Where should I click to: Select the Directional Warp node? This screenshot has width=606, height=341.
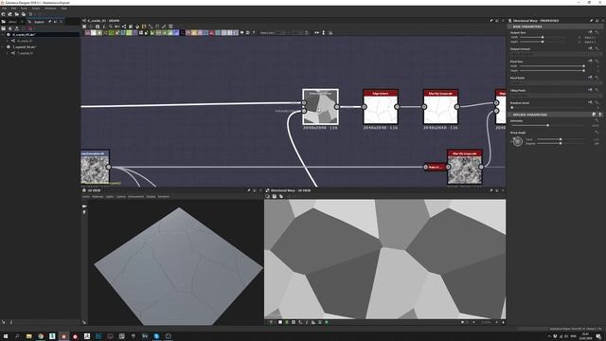(320, 107)
